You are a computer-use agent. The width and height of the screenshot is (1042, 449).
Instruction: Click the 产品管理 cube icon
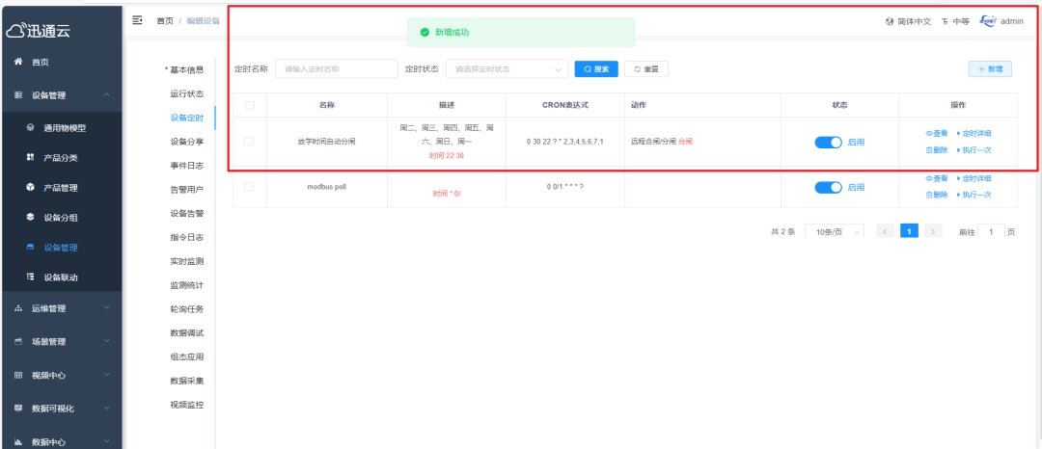coord(29,187)
